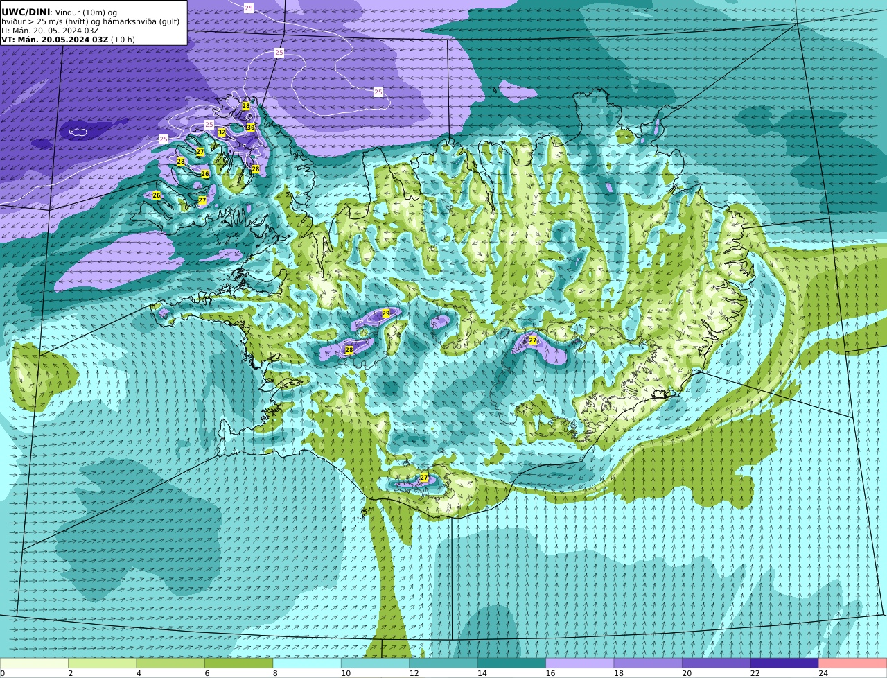Screen dimensions: 887x678
Task: Click the legend scale number 6
Action: (207, 673)
